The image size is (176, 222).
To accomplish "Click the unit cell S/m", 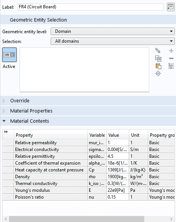I will pyautogui.click(x=139, y=150).
